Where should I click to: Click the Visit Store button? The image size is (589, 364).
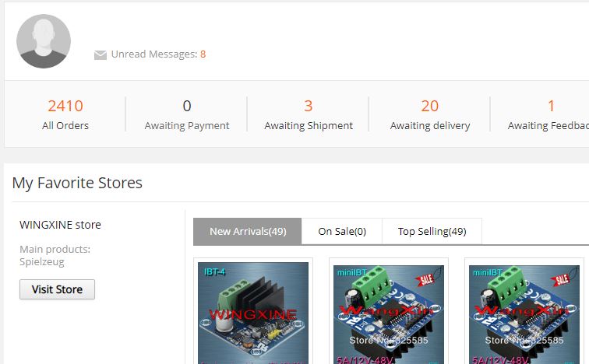(57, 289)
